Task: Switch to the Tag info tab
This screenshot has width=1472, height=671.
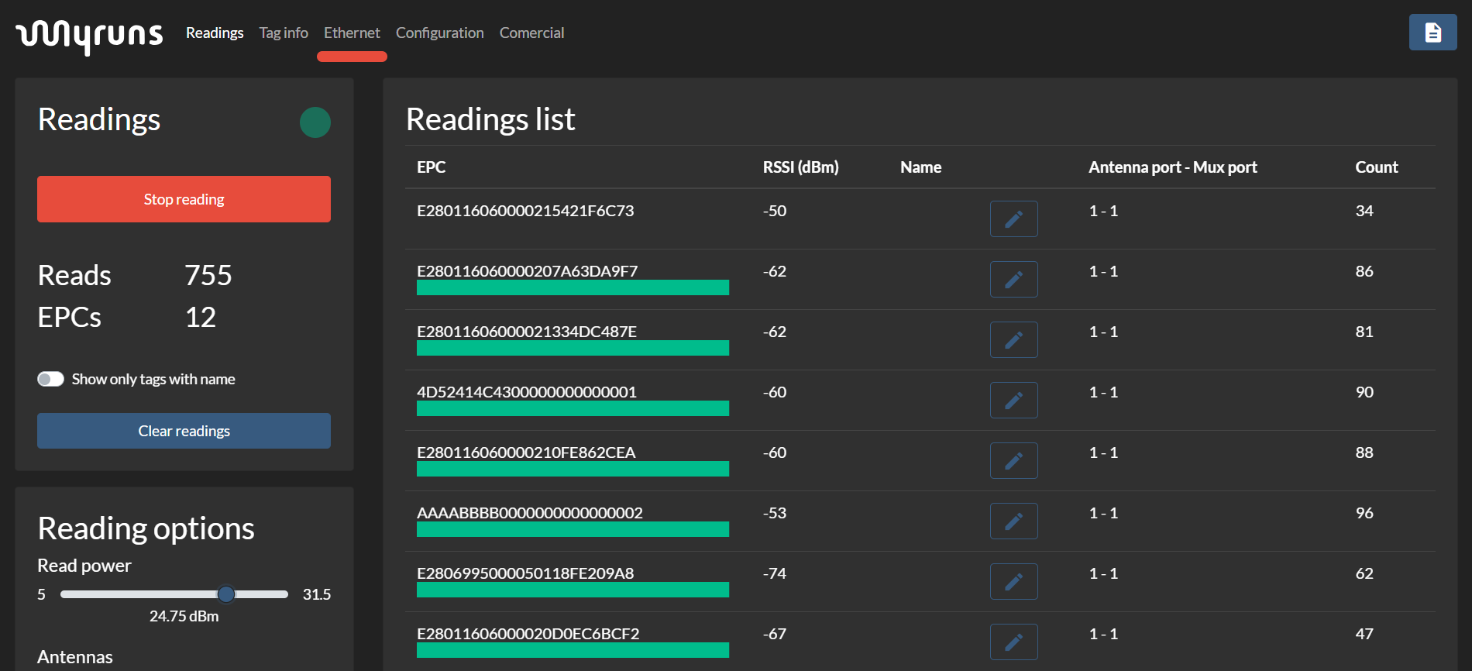Action: 284,33
